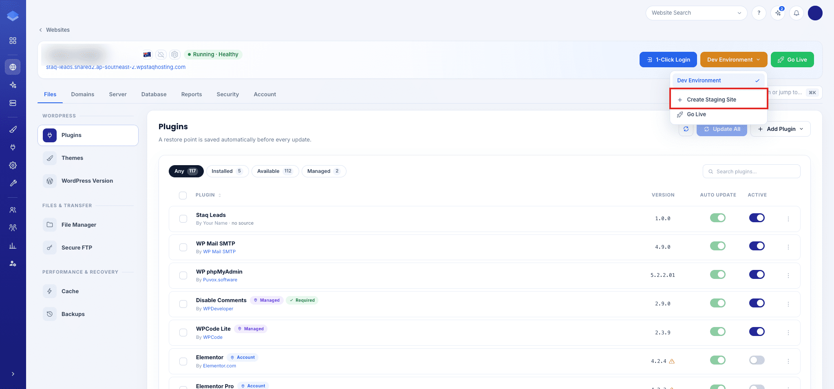Tick the checkbox for Staq Leads
The height and width of the screenshot is (389, 834).
pos(183,219)
